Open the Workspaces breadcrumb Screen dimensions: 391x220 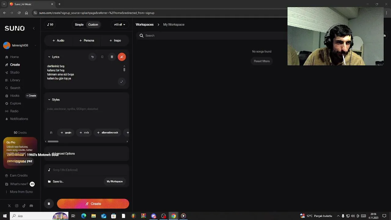144,24
